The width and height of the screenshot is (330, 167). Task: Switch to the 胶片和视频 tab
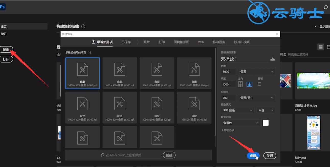click(x=242, y=42)
